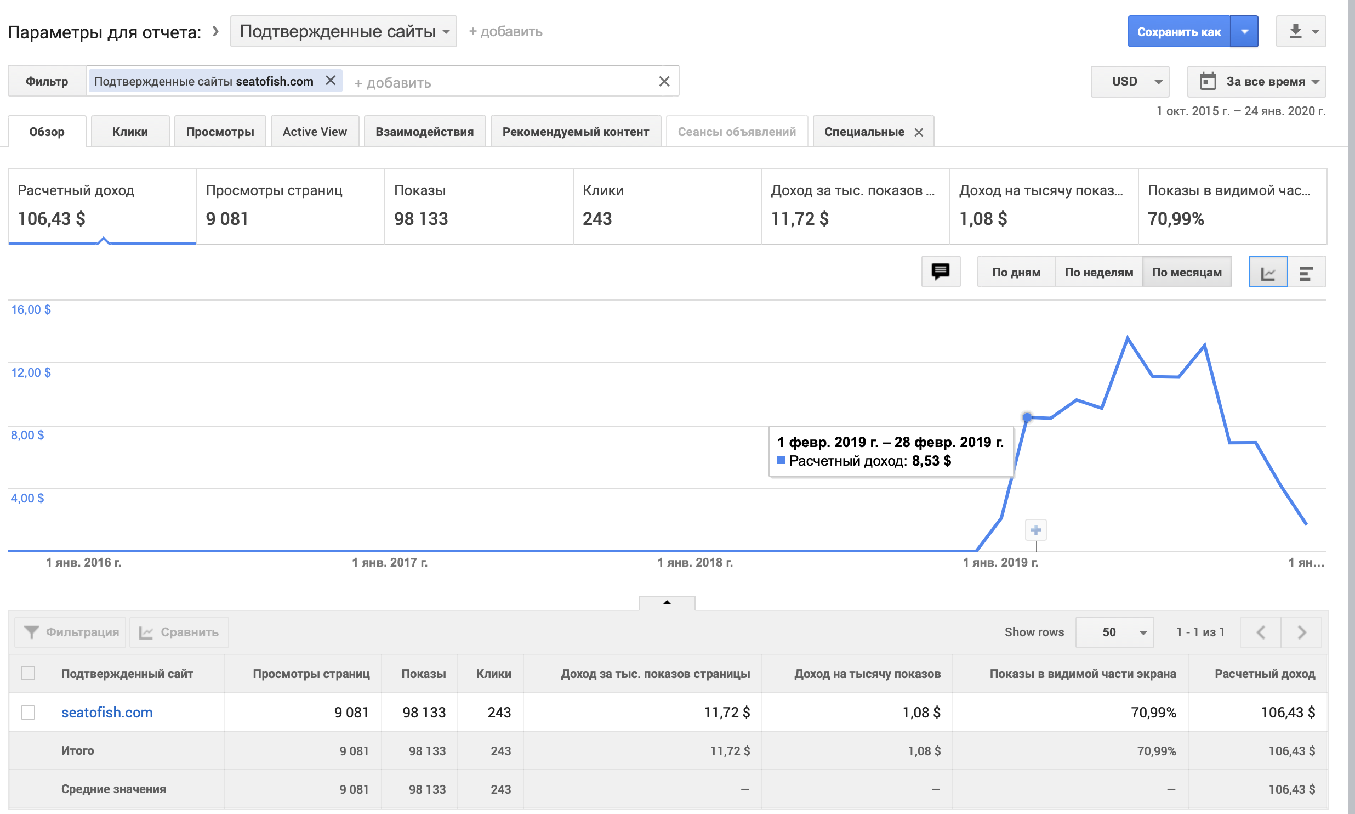Close the Специальные tab

(x=919, y=132)
